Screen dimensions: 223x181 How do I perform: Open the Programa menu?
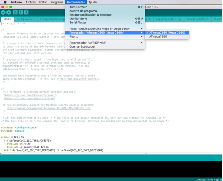point(57,2)
